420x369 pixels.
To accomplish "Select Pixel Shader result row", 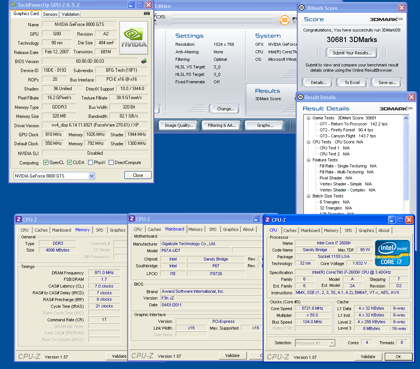I will (x=336, y=178).
